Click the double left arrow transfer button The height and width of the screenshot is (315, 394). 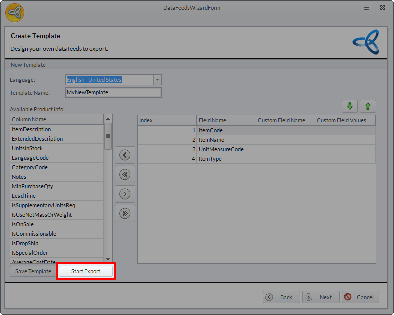click(125, 174)
